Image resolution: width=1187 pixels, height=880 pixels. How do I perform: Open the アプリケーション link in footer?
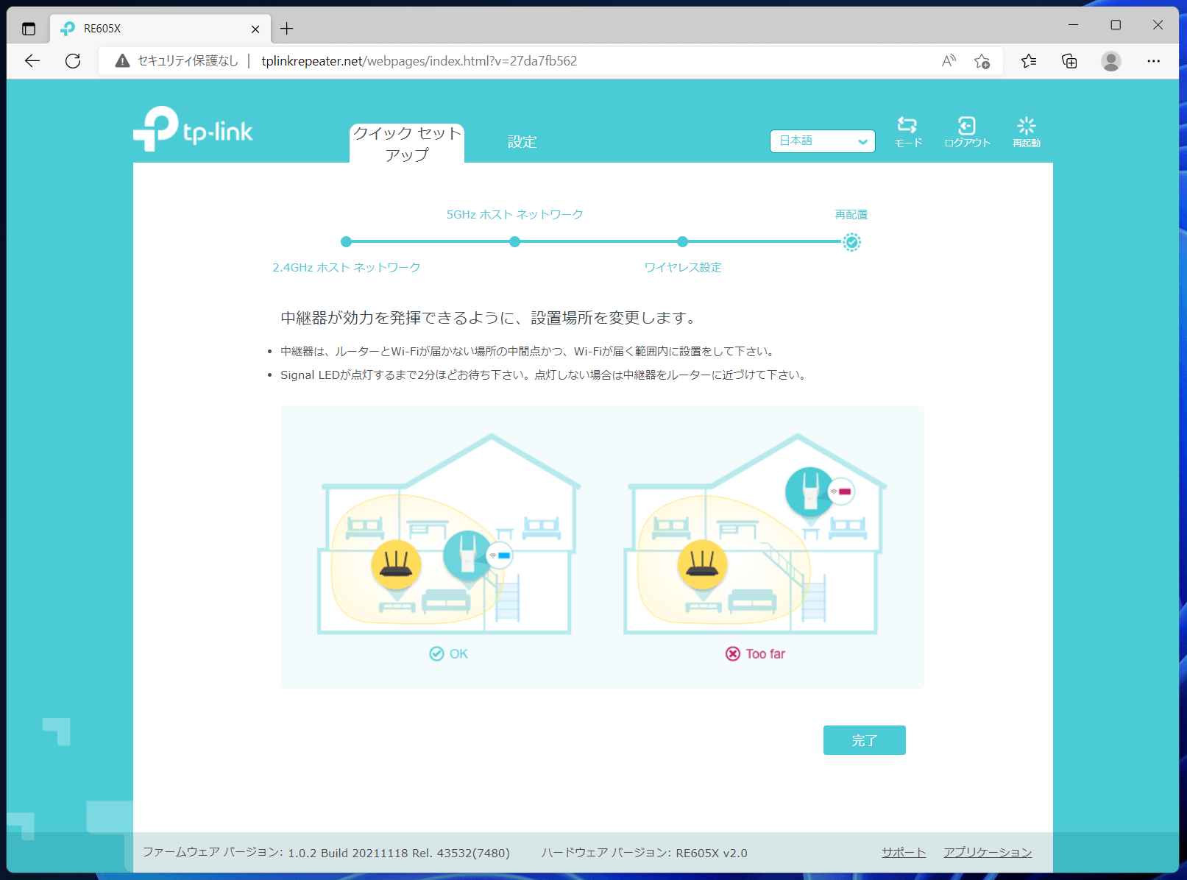[988, 852]
